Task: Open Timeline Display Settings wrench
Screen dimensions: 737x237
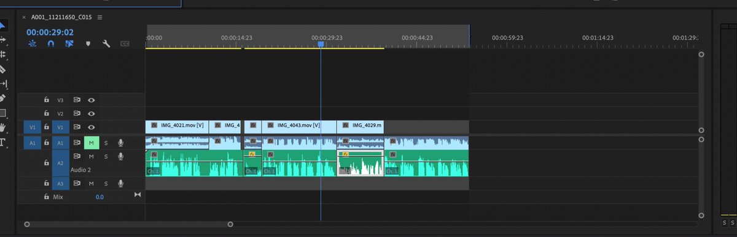Action: point(106,44)
